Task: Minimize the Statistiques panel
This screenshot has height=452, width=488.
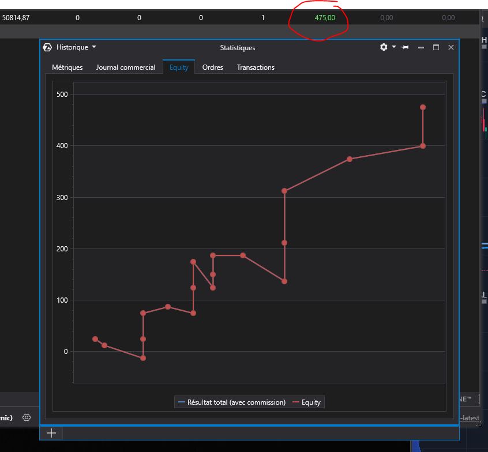Action: (x=421, y=48)
